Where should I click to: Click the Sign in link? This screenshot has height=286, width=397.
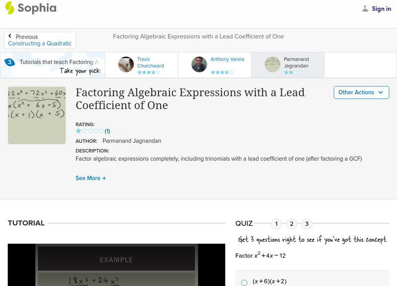click(381, 8)
